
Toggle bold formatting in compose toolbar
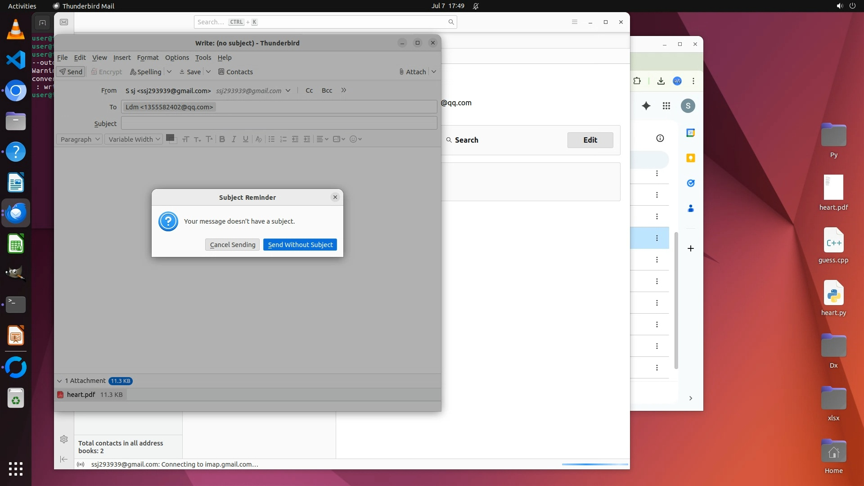(222, 139)
